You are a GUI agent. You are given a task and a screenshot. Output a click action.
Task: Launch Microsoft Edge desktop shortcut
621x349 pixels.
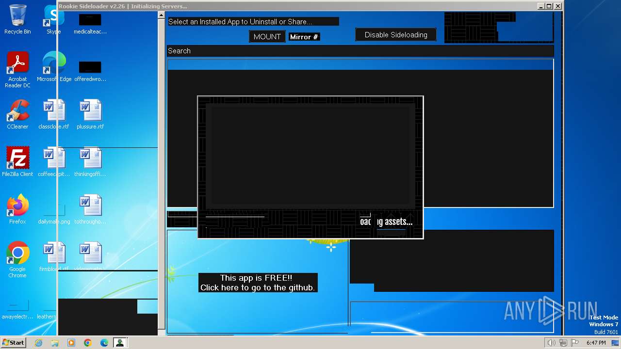pyautogui.click(x=54, y=67)
